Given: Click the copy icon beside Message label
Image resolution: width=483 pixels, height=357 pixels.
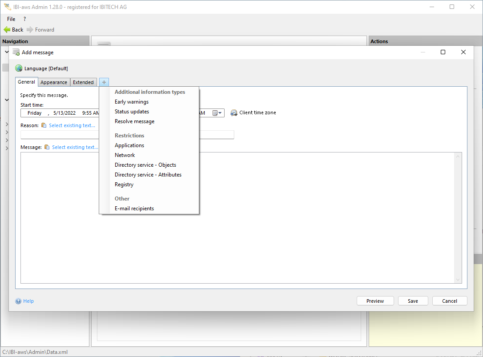Looking at the screenshot, I should 47,147.
